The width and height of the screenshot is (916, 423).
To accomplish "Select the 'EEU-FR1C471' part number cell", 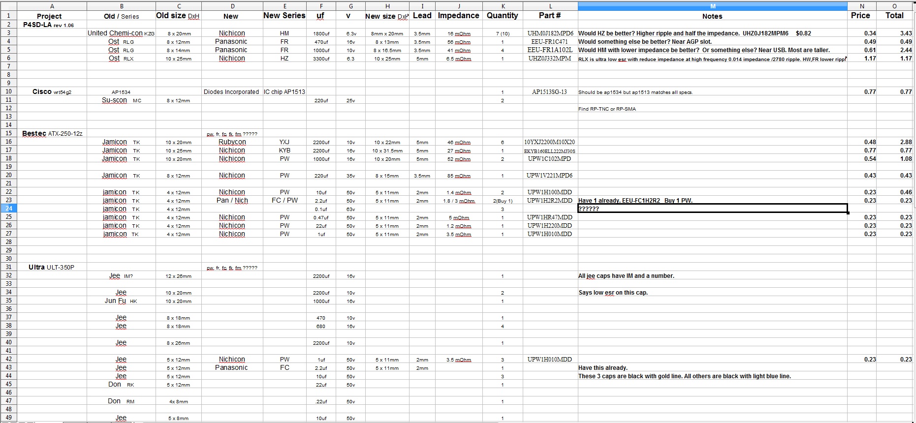I will [x=549, y=42].
